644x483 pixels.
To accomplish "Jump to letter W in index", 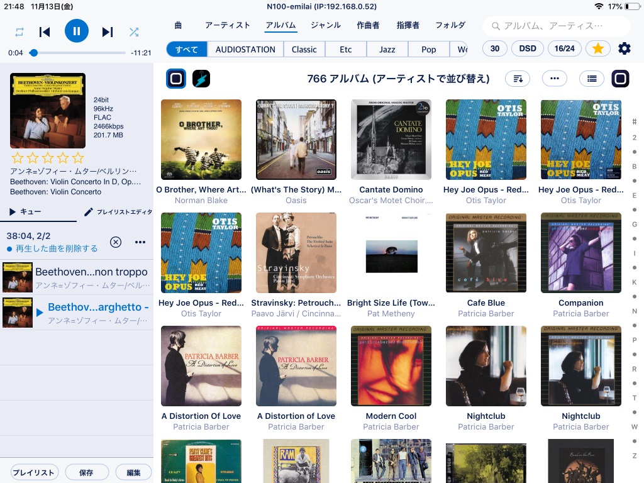I will pyautogui.click(x=635, y=427).
